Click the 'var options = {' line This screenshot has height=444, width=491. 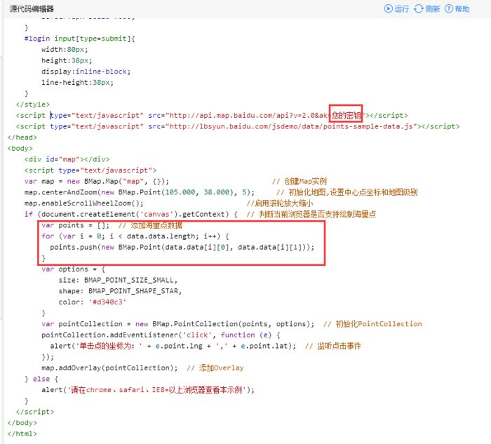(x=73, y=269)
